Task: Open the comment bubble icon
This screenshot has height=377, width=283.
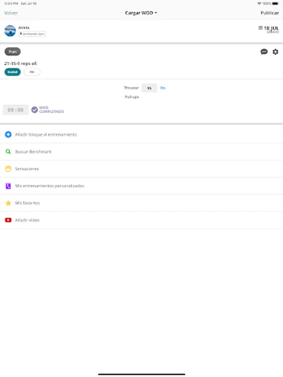Action: coord(264,52)
